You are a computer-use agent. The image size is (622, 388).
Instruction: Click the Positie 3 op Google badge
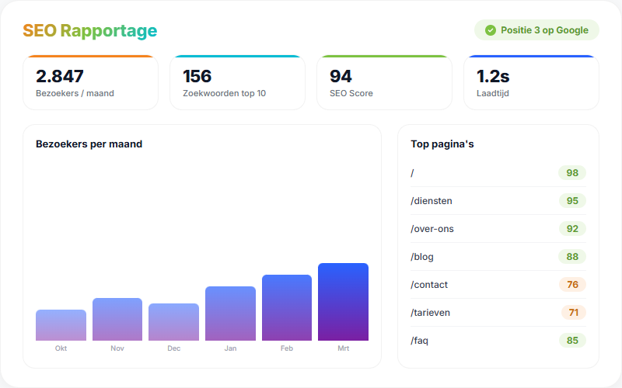(536, 30)
